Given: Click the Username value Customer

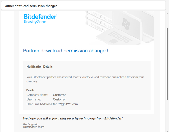Looking at the screenshot, I should (x=59, y=99).
